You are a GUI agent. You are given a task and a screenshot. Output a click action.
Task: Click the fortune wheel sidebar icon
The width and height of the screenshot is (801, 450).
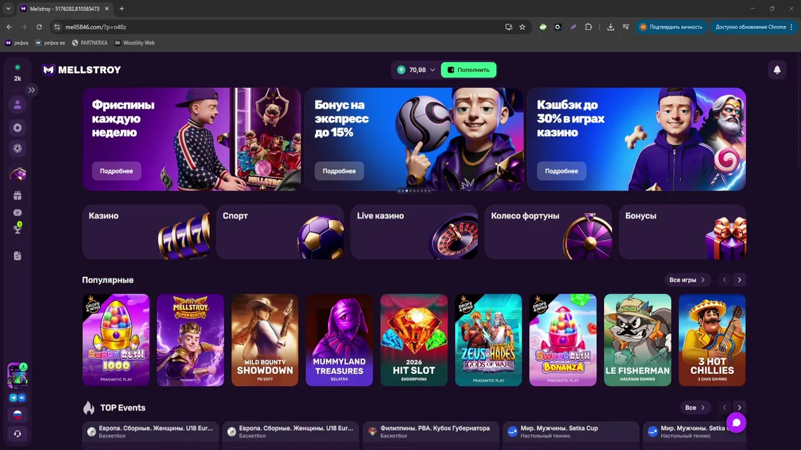(18, 174)
